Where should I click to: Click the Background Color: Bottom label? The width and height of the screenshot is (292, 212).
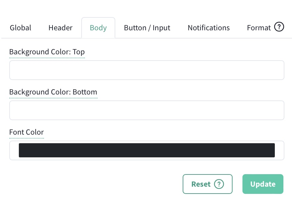click(53, 92)
